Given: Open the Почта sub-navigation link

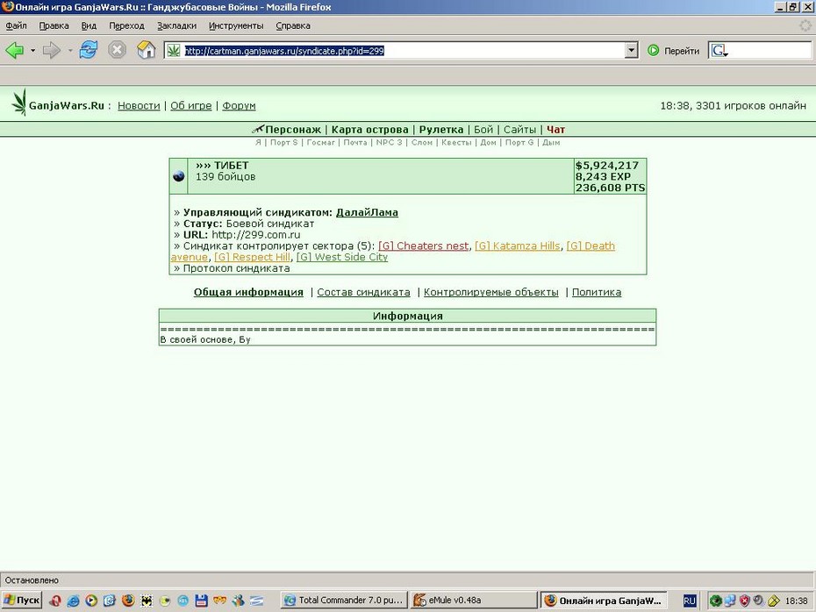Looking at the screenshot, I should point(355,142).
